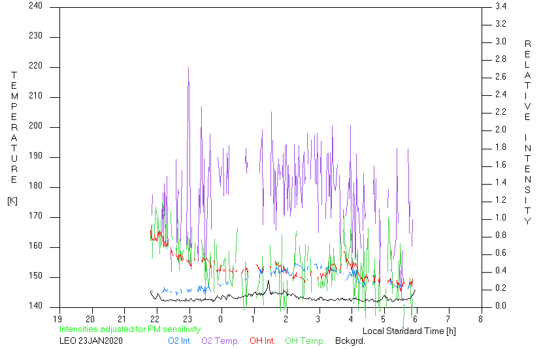Image resolution: width=541 pixels, height=349 pixels.
Task: Click the 1.0 relative intensity value
Action: pyautogui.click(x=500, y=218)
